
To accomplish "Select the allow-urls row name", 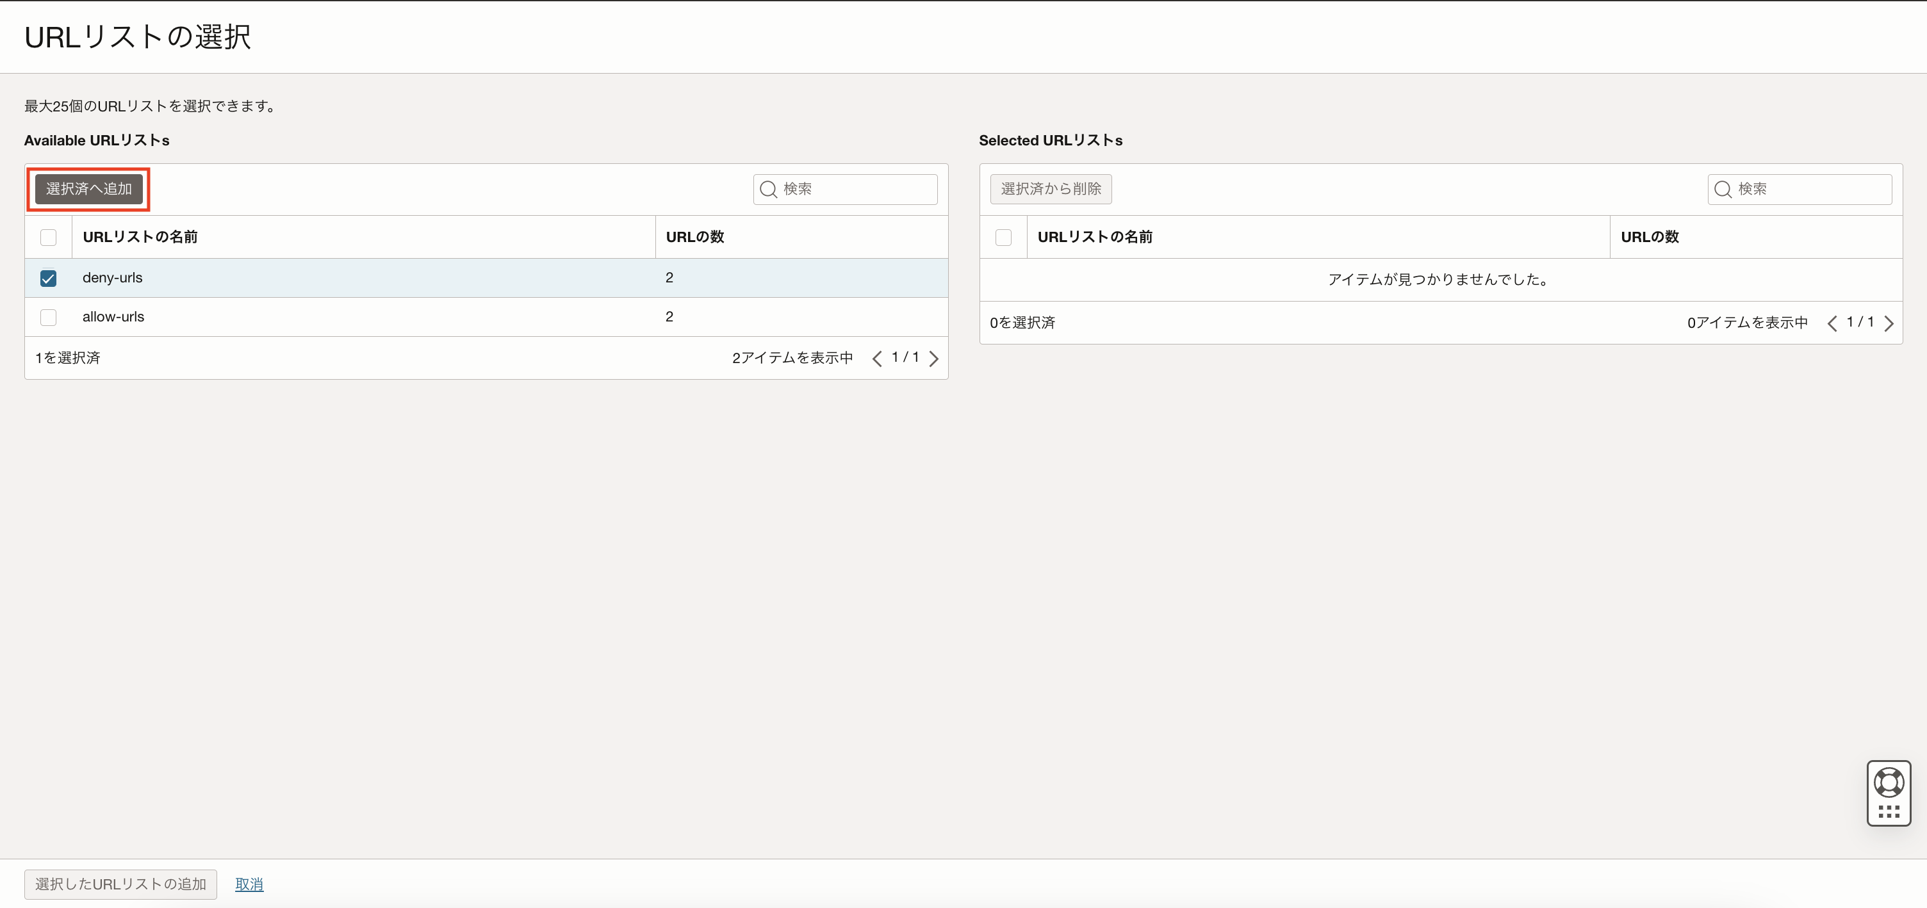I will [x=113, y=317].
